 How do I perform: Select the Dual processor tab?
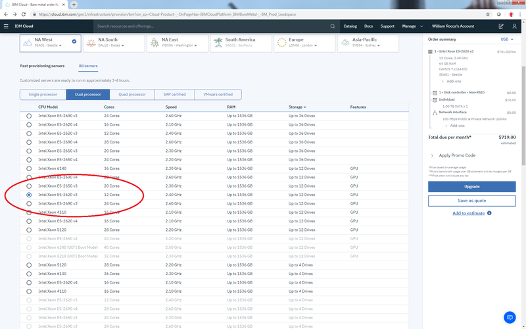pos(88,95)
